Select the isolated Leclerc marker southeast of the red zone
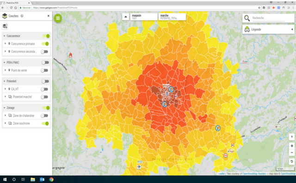The height and width of the screenshot is (183, 296). point(218,128)
